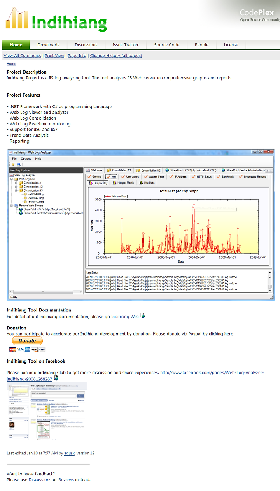Screen dimensions: 280x491
Task: Open the Issue Tracker page tab
Action: pos(126,45)
